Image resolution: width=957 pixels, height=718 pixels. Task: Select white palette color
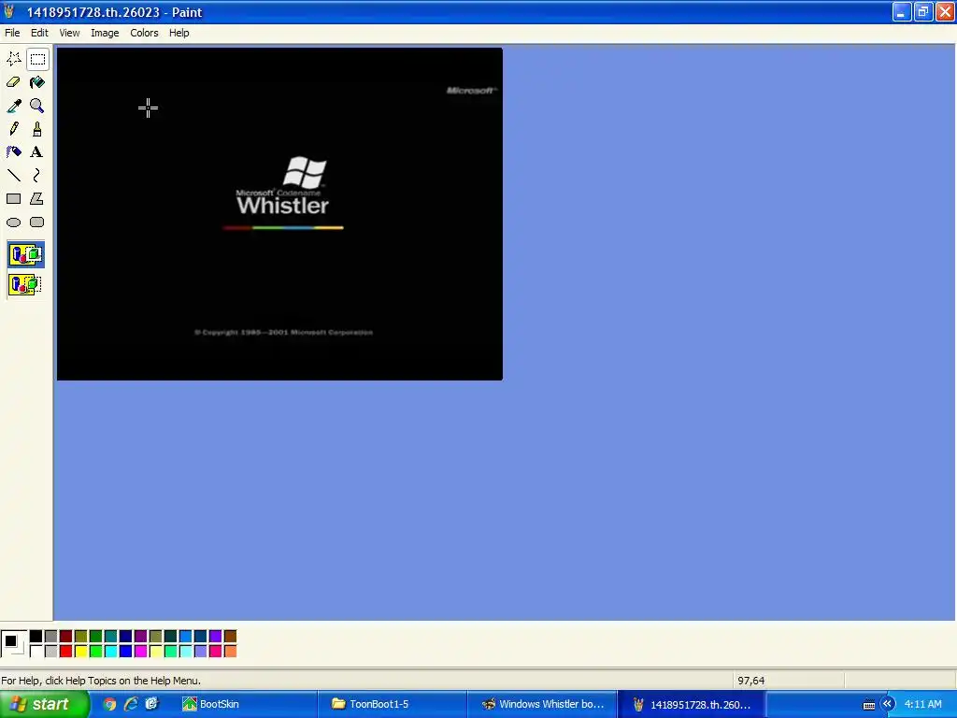click(x=36, y=652)
